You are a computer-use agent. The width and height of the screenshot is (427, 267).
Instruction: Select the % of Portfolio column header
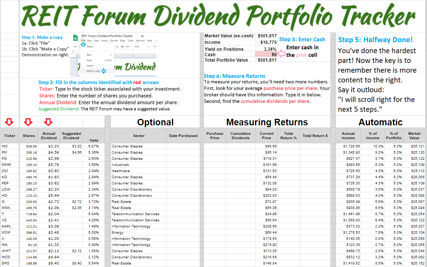pos(394,135)
